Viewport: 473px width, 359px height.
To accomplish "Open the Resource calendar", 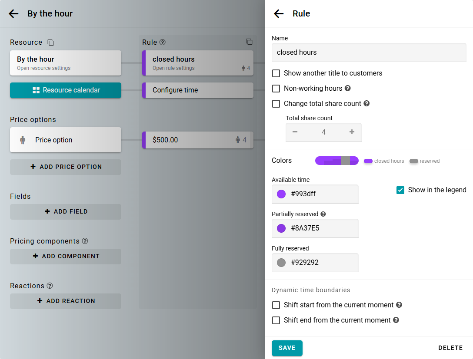I will (66, 90).
